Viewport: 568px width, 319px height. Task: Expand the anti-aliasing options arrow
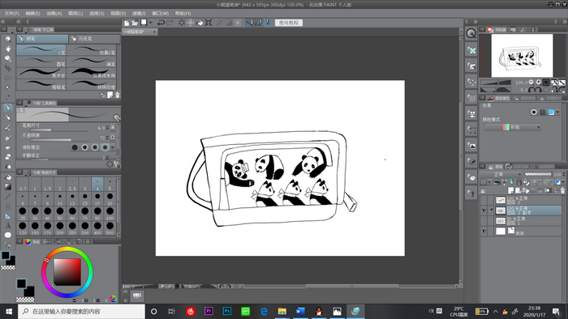pos(113,147)
